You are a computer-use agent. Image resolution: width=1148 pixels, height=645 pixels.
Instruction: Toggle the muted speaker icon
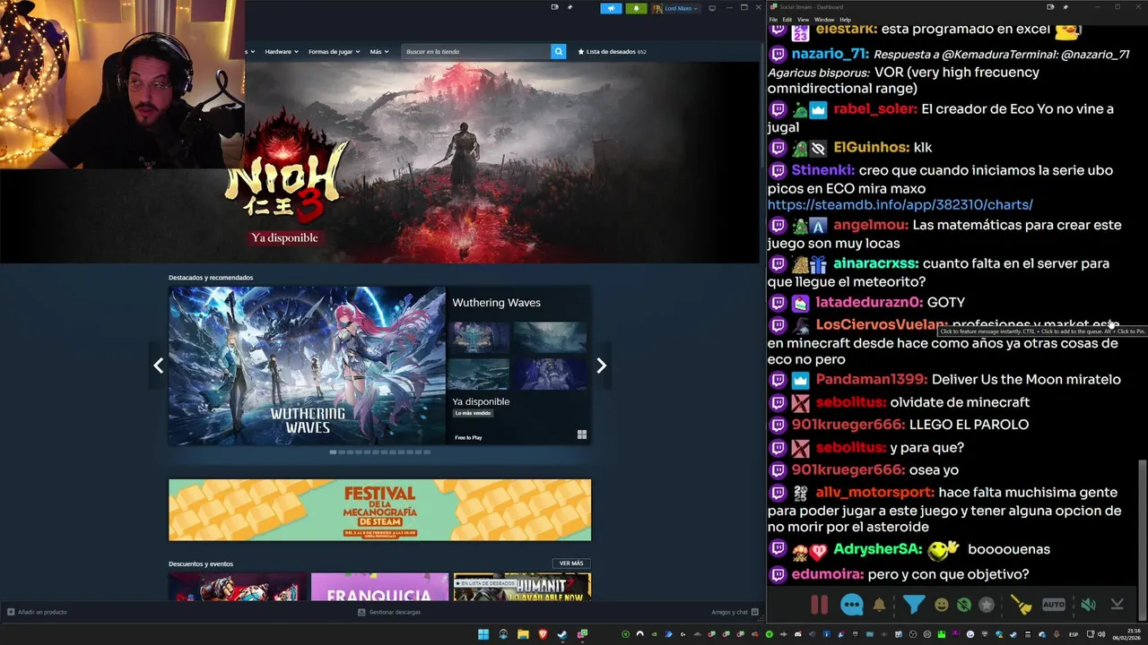coord(1088,605)
